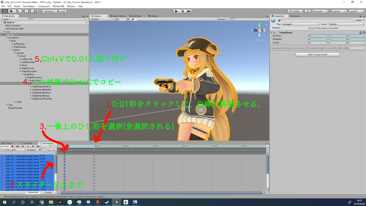Screen dimensions: 366x206
Task: Select the combined Transform tool
Action: pos(36,11)
